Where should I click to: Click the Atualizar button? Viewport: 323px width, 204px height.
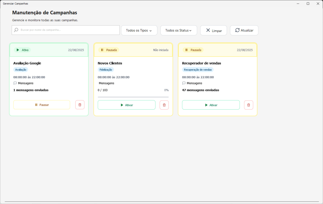point(244,30)
